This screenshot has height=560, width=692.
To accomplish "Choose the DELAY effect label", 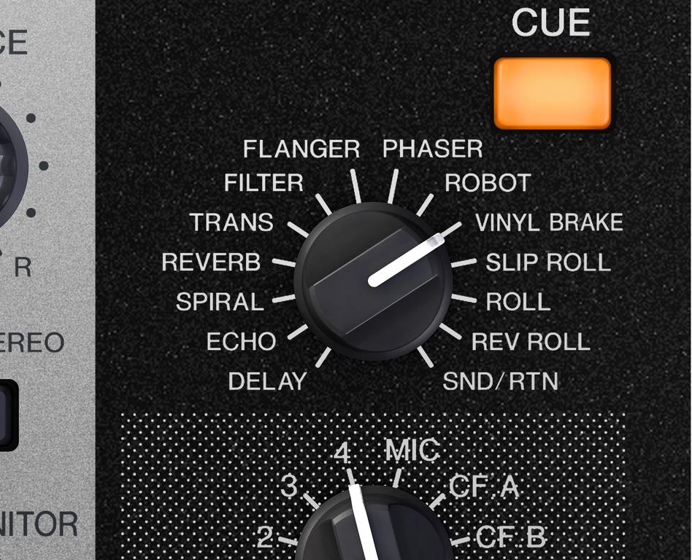I will pyautogui.click(x=267, y=381).
